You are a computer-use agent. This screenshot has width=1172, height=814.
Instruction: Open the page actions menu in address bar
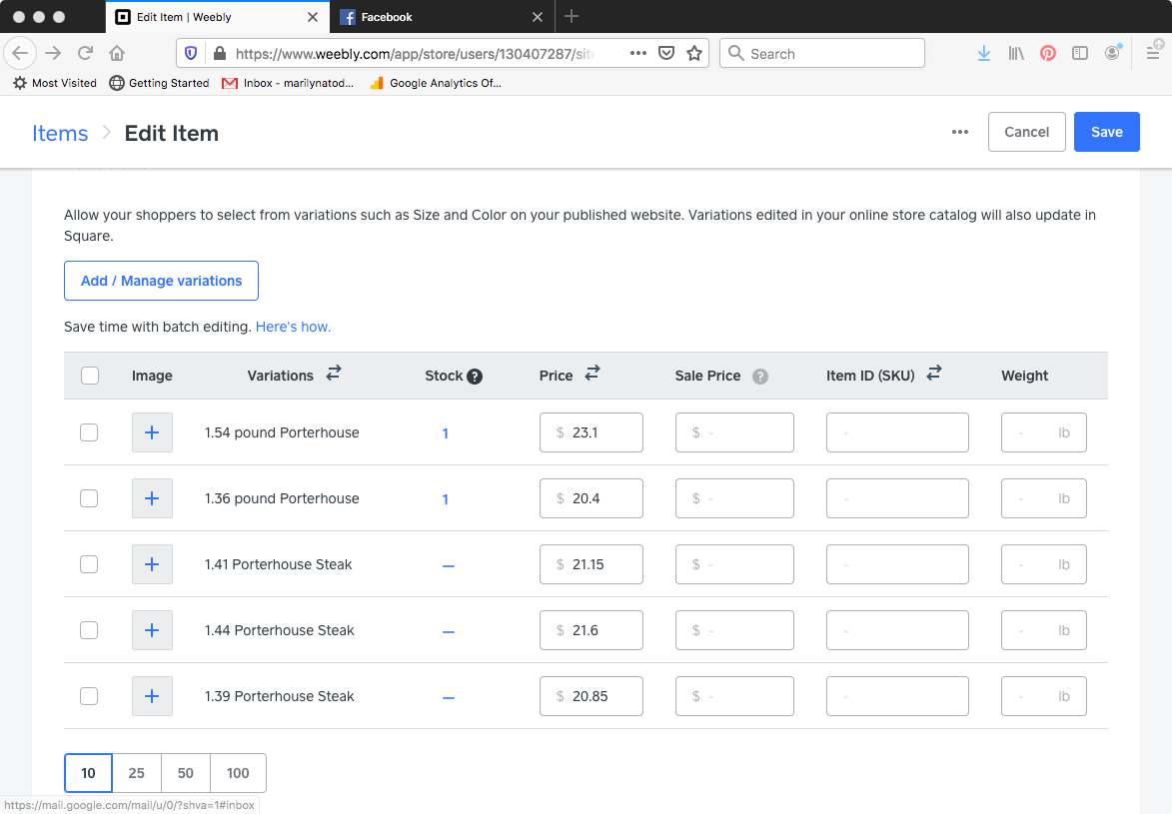coord(637,53)
